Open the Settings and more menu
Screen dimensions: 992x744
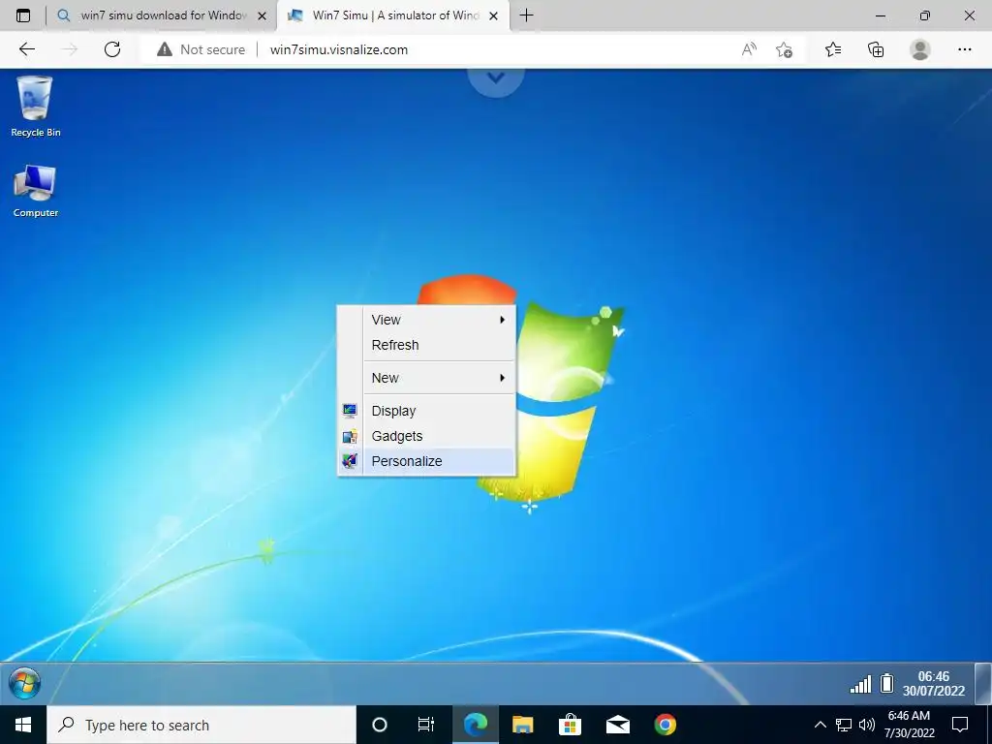point(964,49)
